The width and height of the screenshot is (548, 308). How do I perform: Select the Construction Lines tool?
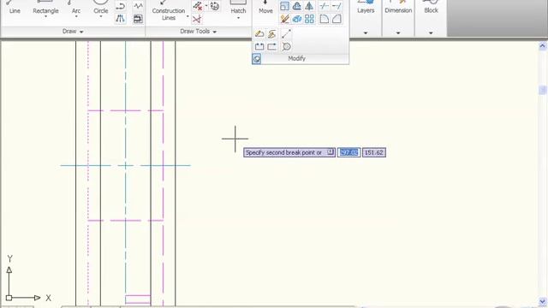[169, 10]
